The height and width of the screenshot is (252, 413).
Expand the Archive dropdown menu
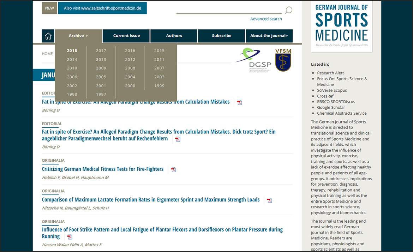coord(78,36)
